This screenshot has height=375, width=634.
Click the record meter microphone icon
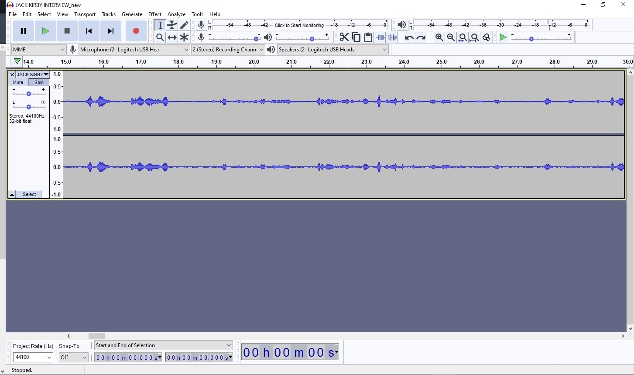(201, 25)
